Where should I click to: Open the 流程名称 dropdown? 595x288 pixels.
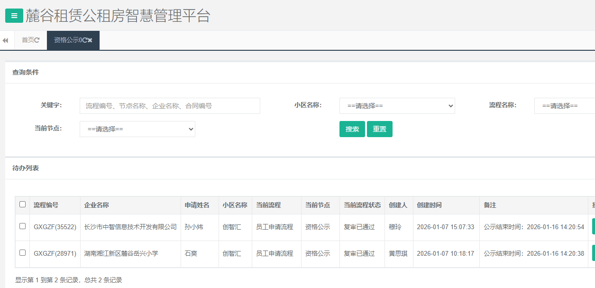point(564,106)
